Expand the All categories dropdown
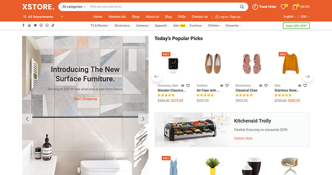The image size is (332, 175). click(x=74, y=7)
